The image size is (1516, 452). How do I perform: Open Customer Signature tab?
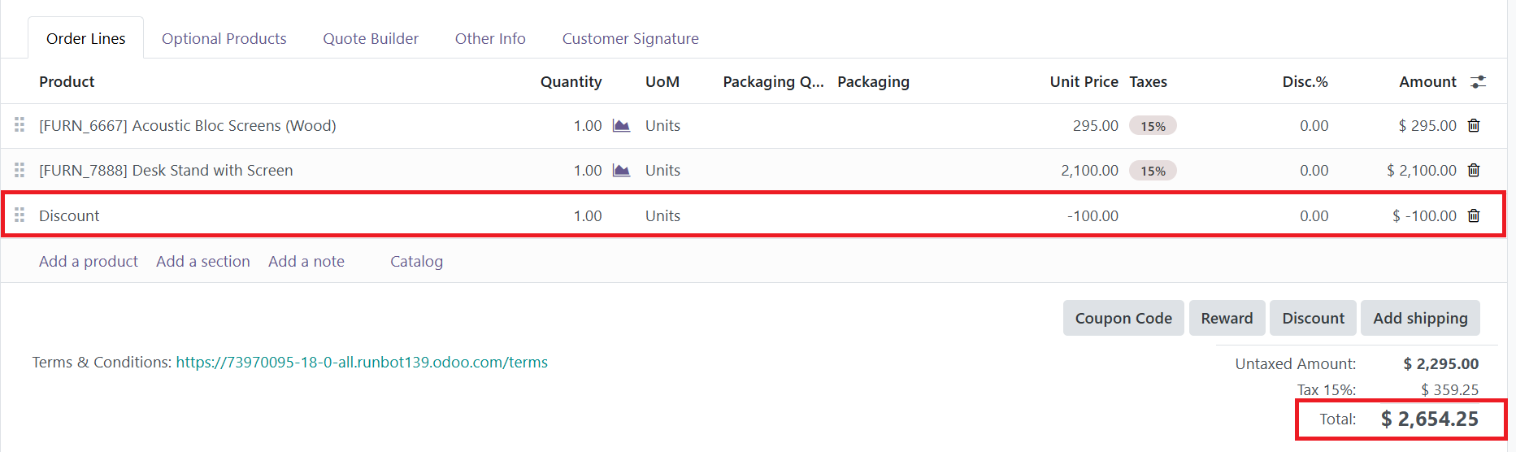pyautogui.click(x=631, y=38)
